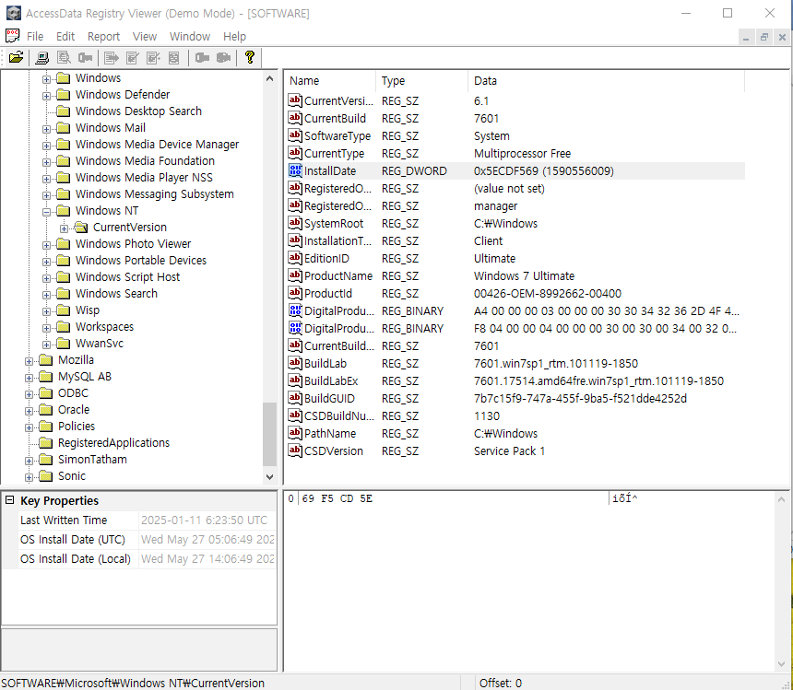Click the grayed document-with-check-and-plus toolbar icon
This screenshot has height=690, width=793.
click(x=153, y=58)
